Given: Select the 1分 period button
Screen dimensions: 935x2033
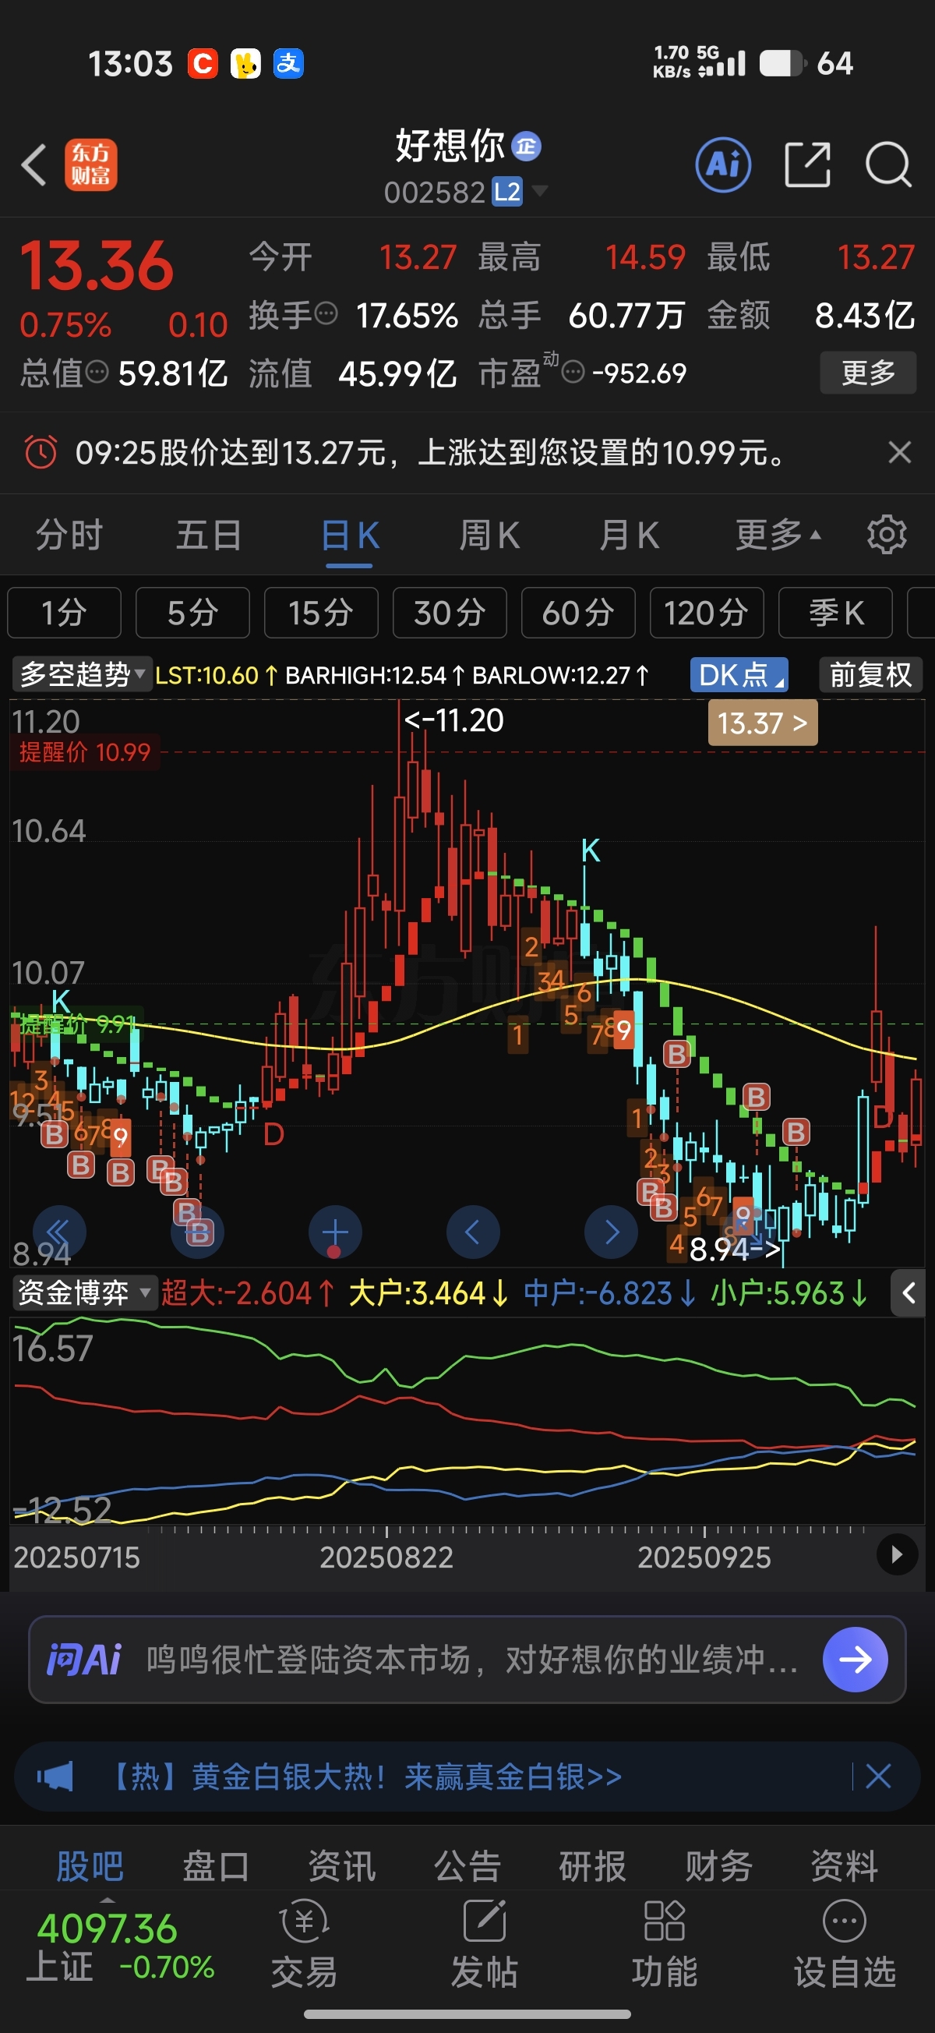Looking at the screenshot, I should tap(64, 613).
